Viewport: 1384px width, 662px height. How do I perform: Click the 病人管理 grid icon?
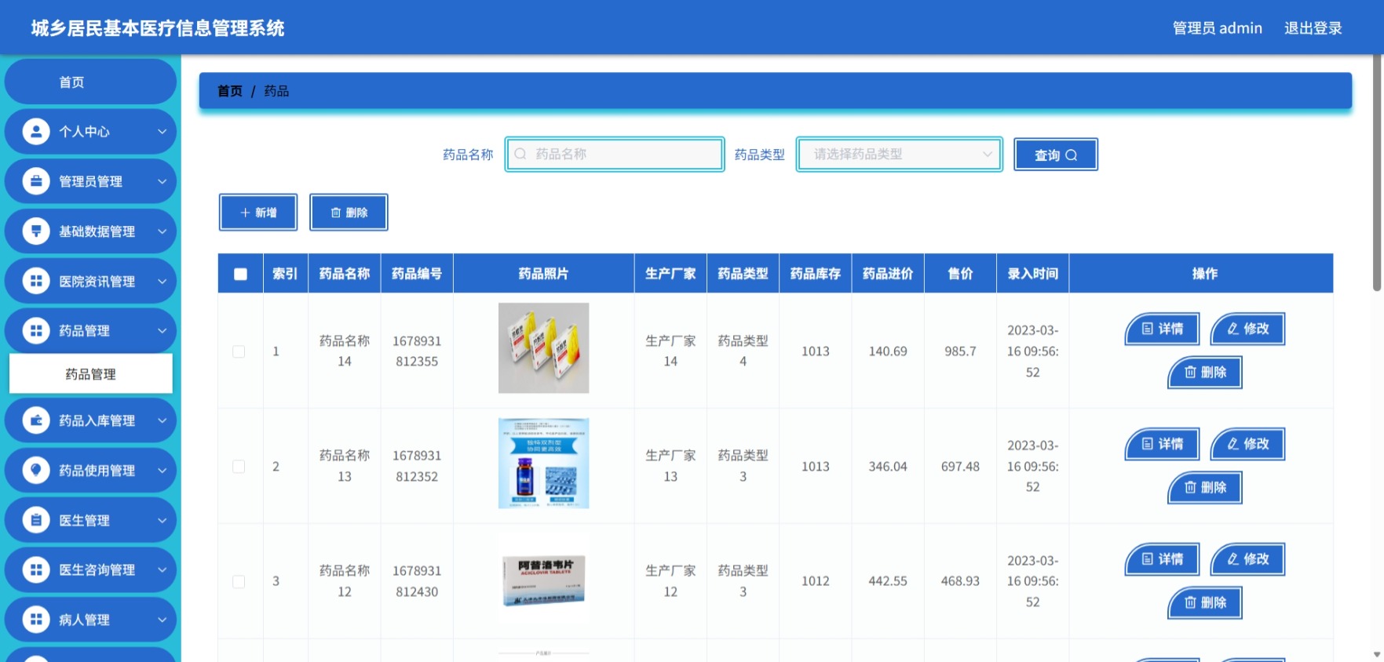(x=36, y=619)
